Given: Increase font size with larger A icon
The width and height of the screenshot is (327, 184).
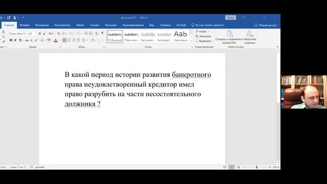Looking at the screenshot, I should (x=40, y=33).
